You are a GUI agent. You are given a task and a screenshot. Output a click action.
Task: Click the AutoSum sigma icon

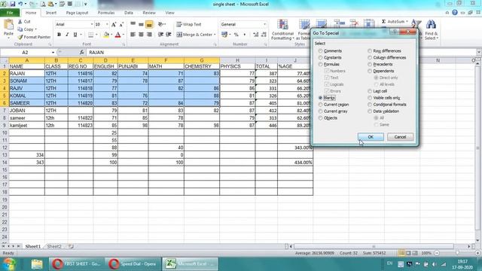(x=383, y=22)
